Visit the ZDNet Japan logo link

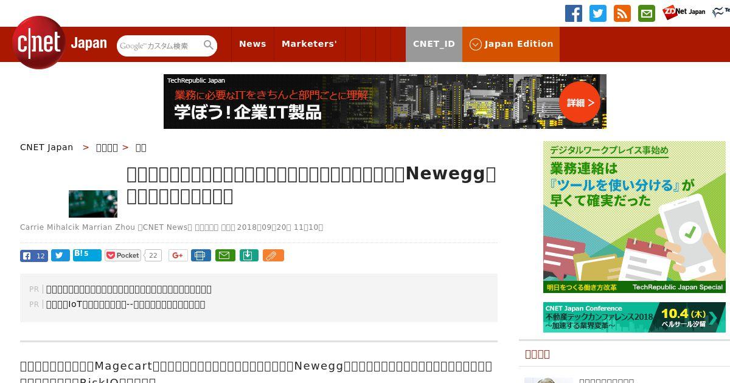click(x=684, y=12)
